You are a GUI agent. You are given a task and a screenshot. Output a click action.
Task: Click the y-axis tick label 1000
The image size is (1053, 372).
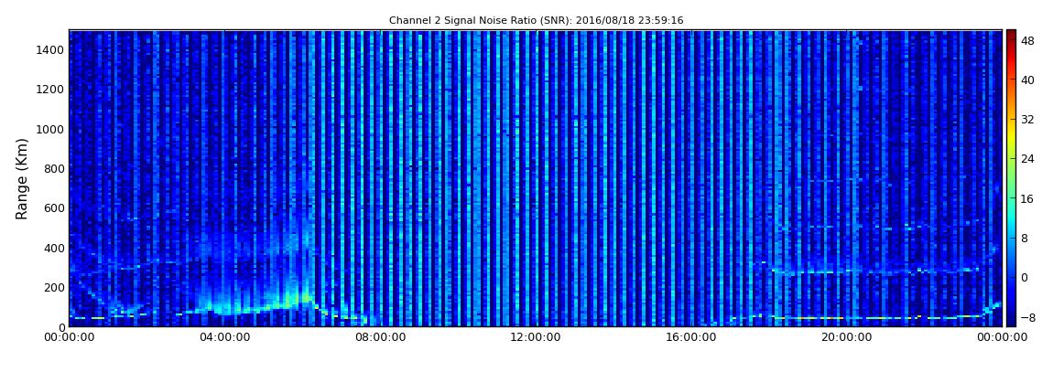[51, 129]
